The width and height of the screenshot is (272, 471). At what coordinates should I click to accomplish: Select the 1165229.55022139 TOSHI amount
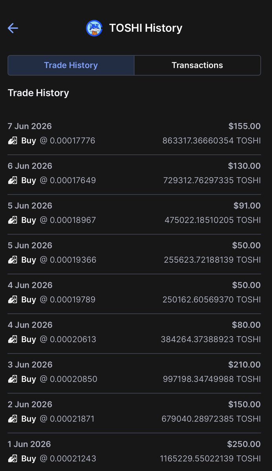[210, 458]
